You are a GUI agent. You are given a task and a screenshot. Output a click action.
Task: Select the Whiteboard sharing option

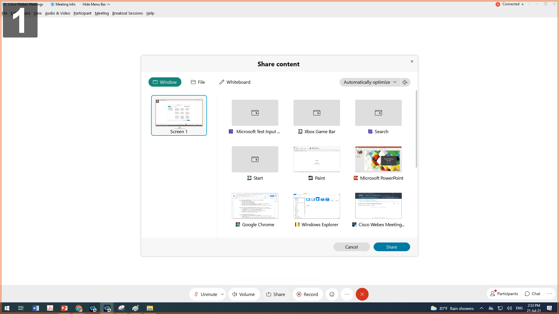[x=235, y=82]
